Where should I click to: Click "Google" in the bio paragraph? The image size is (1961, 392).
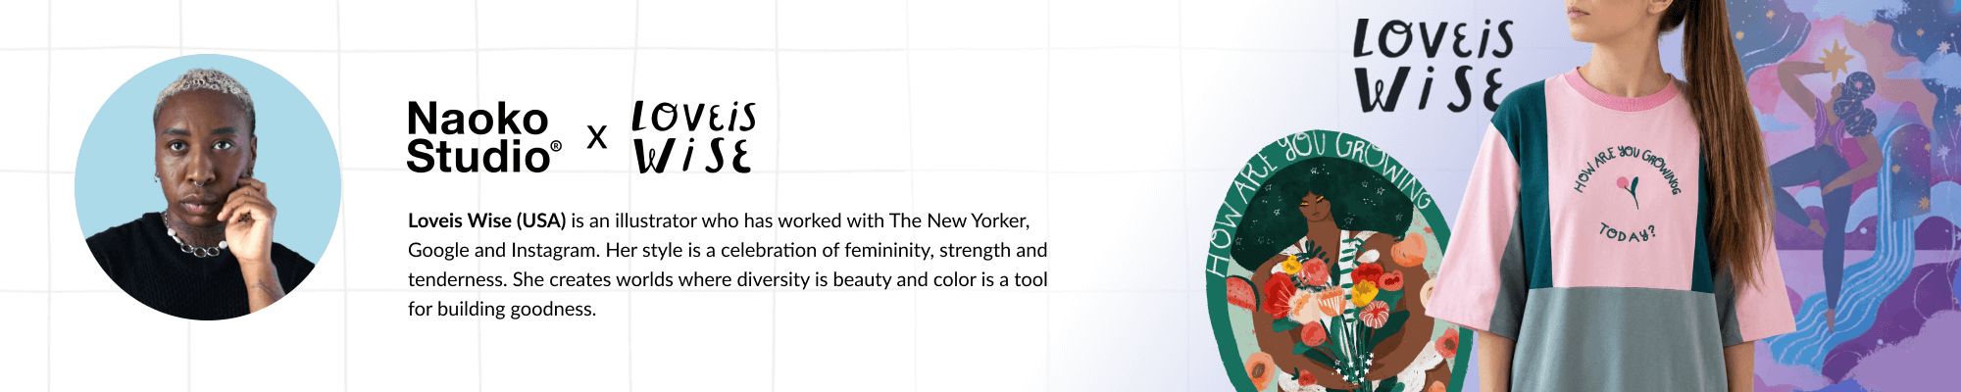click(438, 250)
